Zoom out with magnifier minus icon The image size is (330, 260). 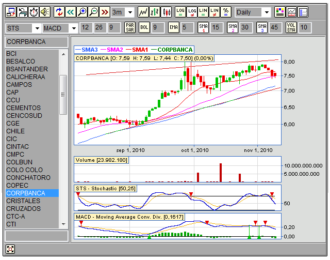point(93,12)
